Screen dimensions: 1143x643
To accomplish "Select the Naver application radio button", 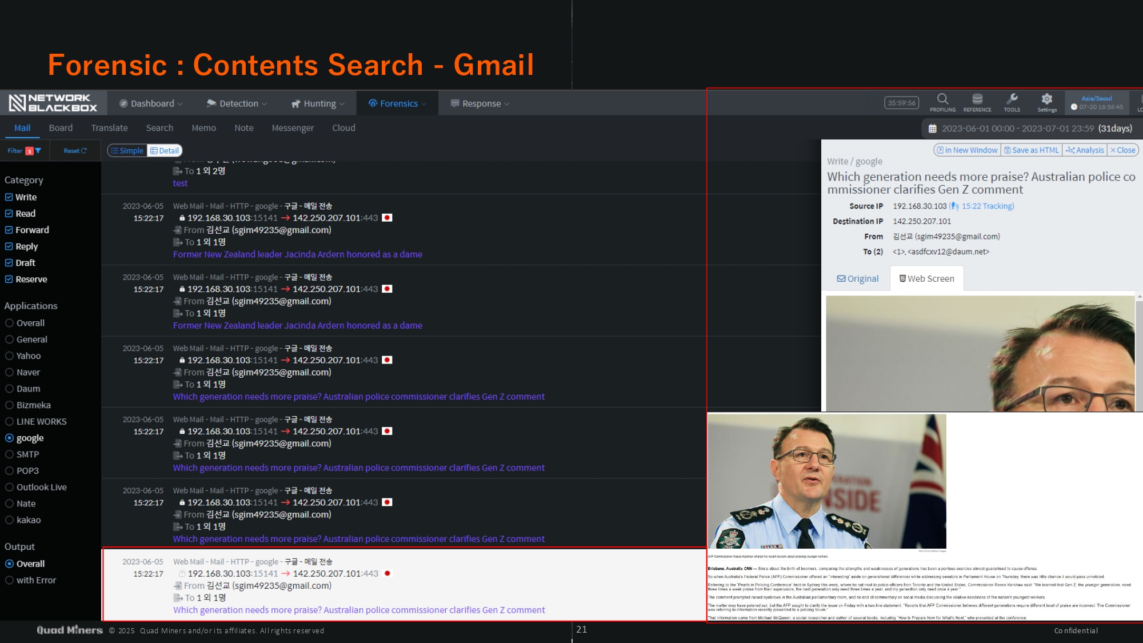I will pos(9,373).
